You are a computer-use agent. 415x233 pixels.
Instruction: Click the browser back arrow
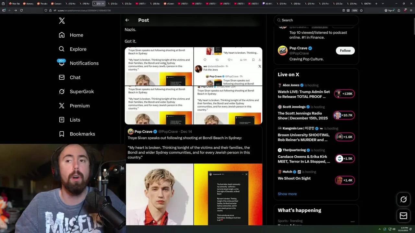(x=9, y=10)
